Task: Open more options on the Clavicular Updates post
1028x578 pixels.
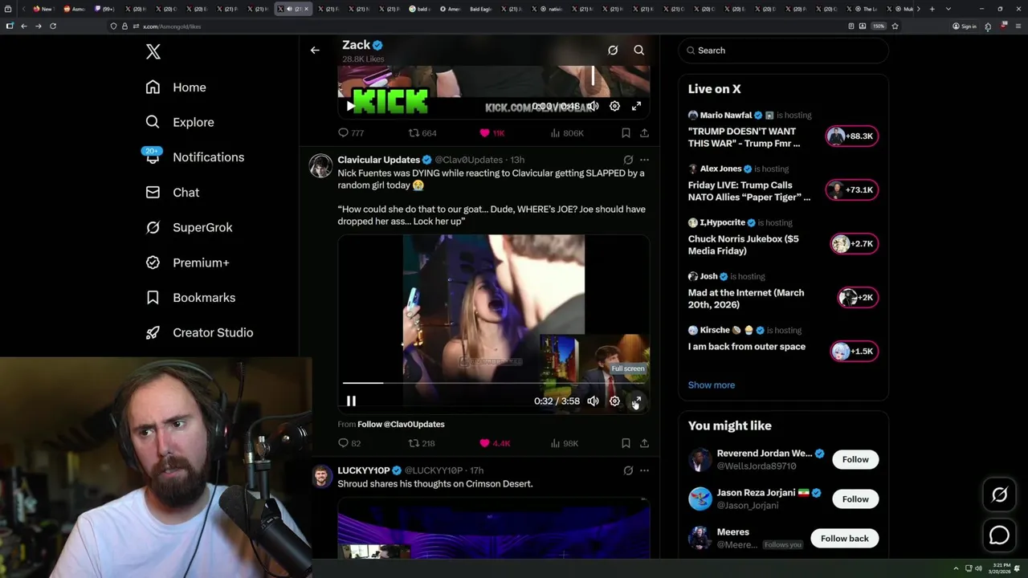Action: (644, 160)
